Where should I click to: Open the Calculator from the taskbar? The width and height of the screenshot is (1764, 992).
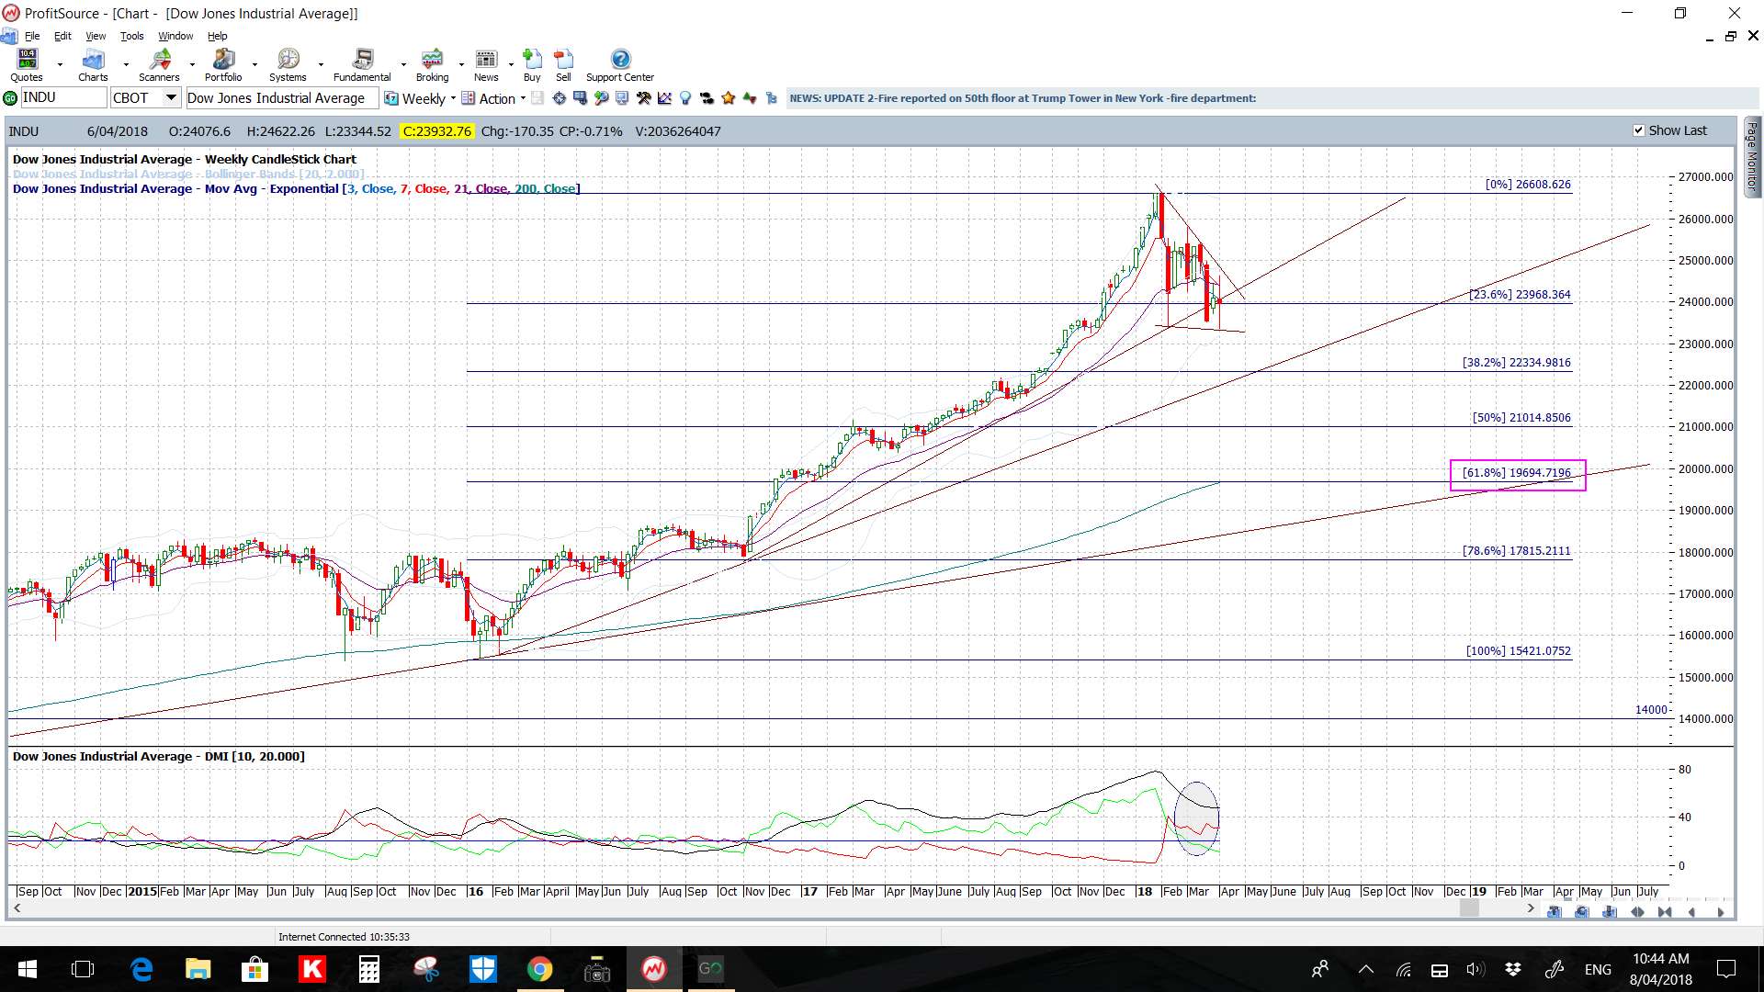coord(368,969)
